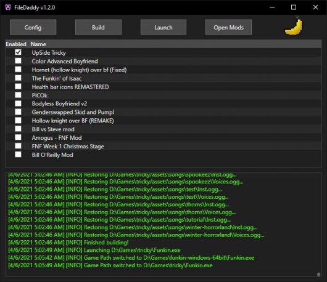Select the PICOk mod name

click(39, 95)
